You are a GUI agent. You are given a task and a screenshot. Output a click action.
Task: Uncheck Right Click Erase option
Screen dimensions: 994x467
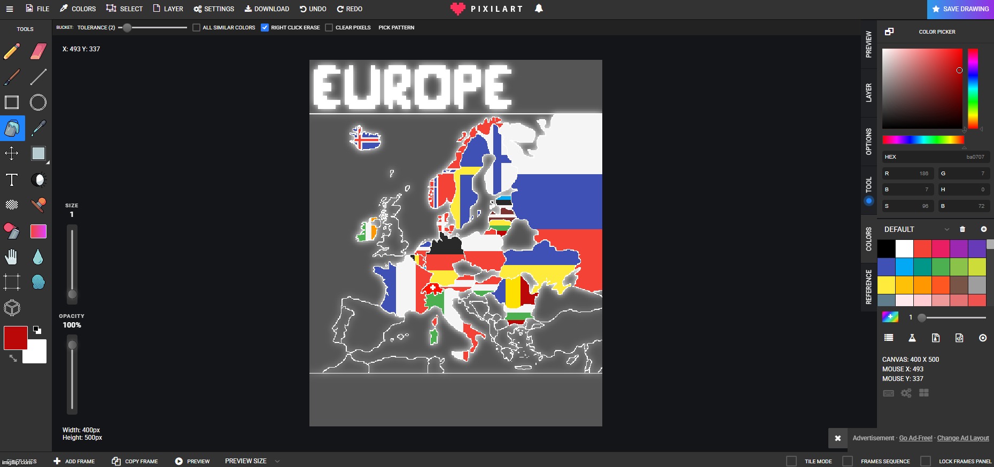point(265,28)
